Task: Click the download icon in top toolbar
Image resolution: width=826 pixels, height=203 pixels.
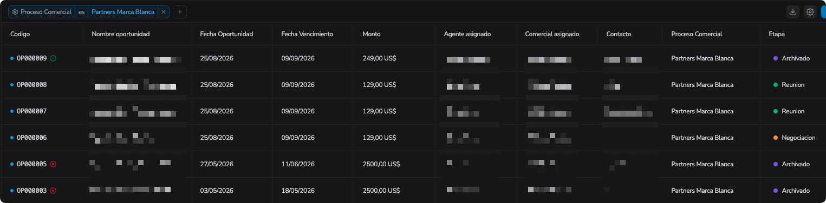Action: coord(793,12)
